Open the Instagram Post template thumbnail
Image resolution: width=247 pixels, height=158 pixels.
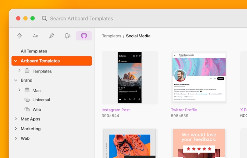(130, 78)
